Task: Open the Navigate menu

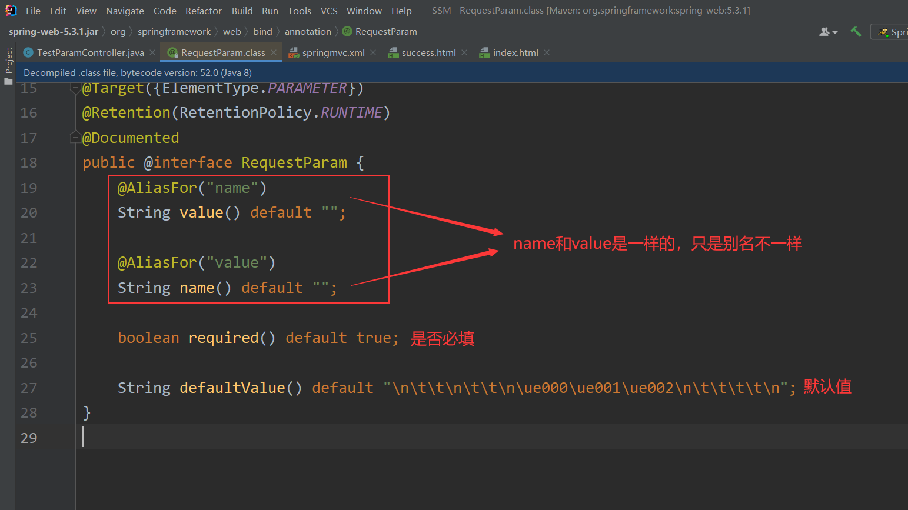Action: coord(125,11)
